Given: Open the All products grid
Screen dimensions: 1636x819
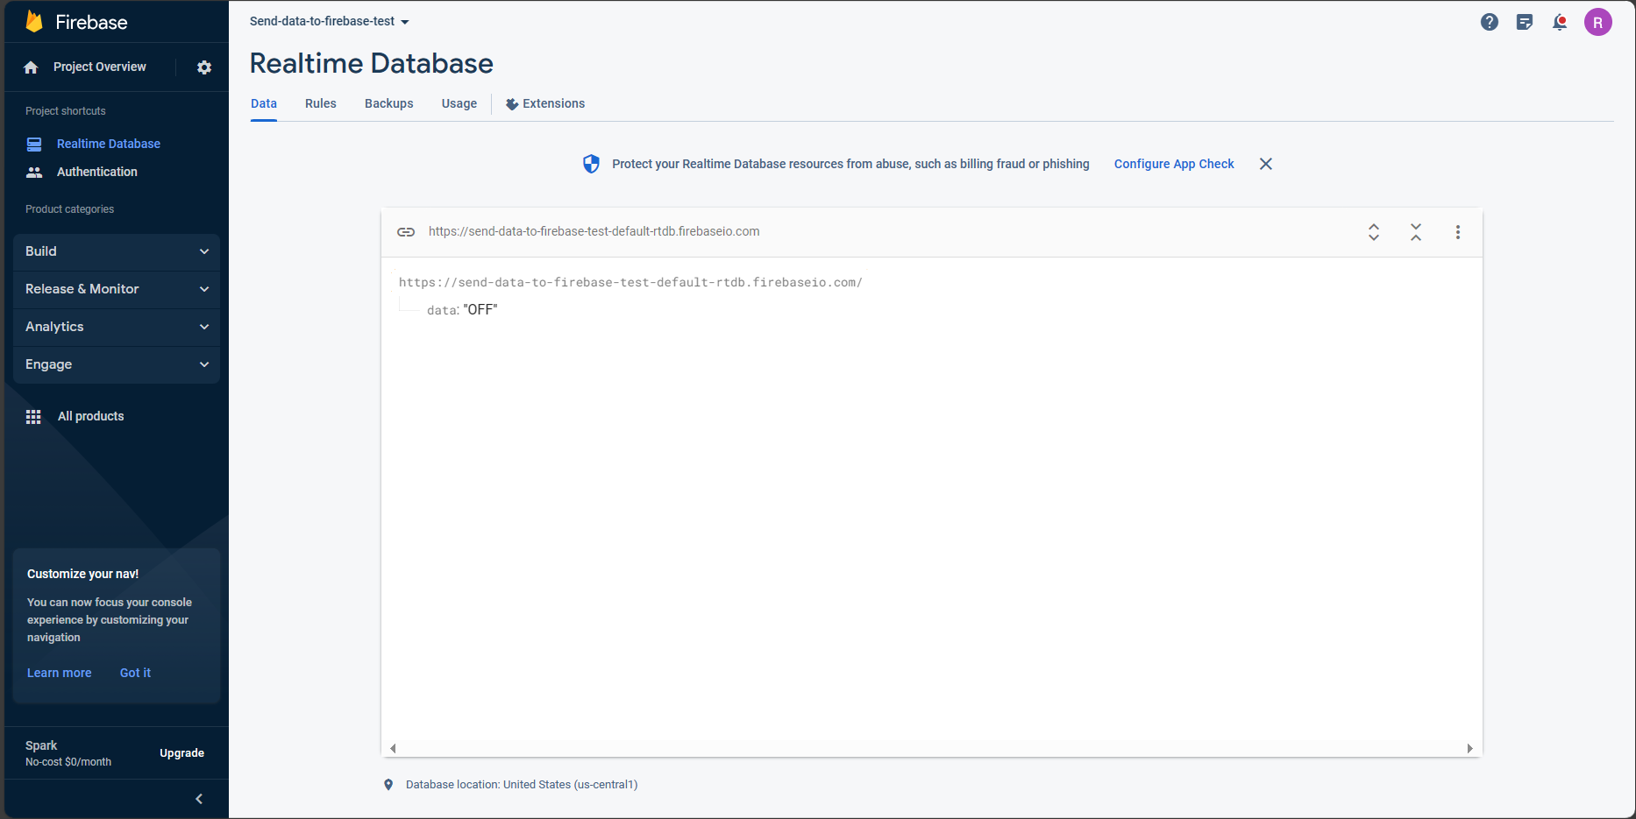Looking at the screenshot, I should point(89,416).
